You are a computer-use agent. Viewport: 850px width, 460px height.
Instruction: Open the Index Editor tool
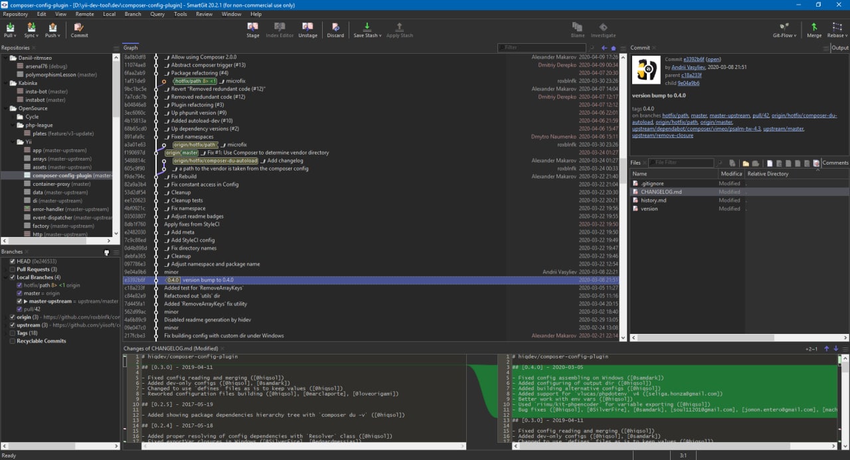tap(280, 30)
